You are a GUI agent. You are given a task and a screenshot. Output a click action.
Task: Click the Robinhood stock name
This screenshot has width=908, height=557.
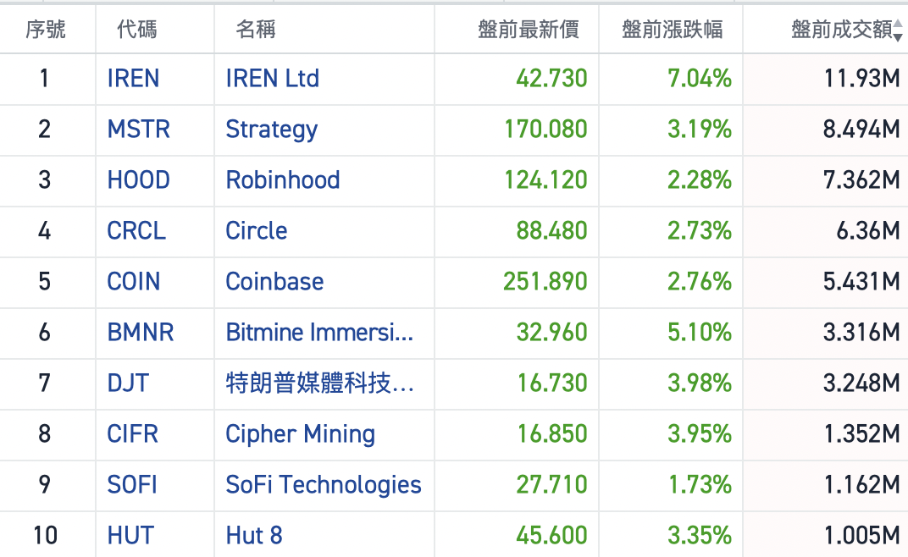[283, 180]
